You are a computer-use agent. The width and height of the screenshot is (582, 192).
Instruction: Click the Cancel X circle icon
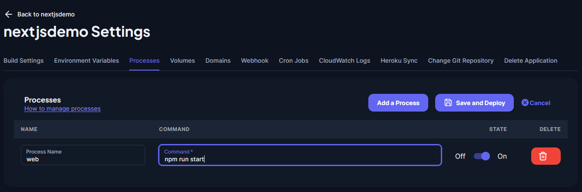pos(525,102)
